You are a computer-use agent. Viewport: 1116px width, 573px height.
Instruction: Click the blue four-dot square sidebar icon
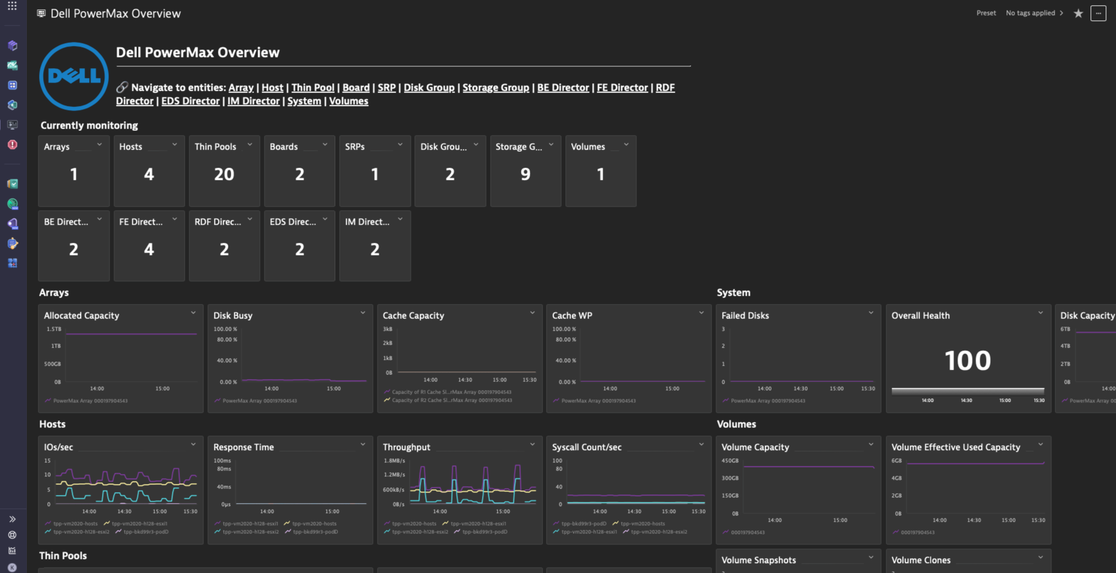point(12,85)
